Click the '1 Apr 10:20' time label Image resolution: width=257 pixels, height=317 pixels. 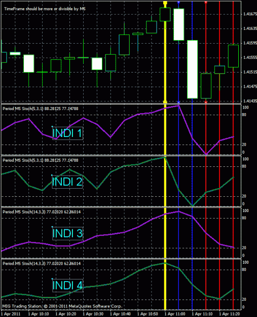click(66, 314)
